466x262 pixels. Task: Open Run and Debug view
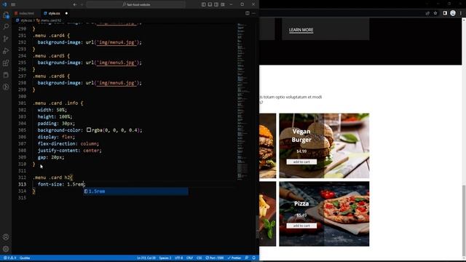click(6, 51)
